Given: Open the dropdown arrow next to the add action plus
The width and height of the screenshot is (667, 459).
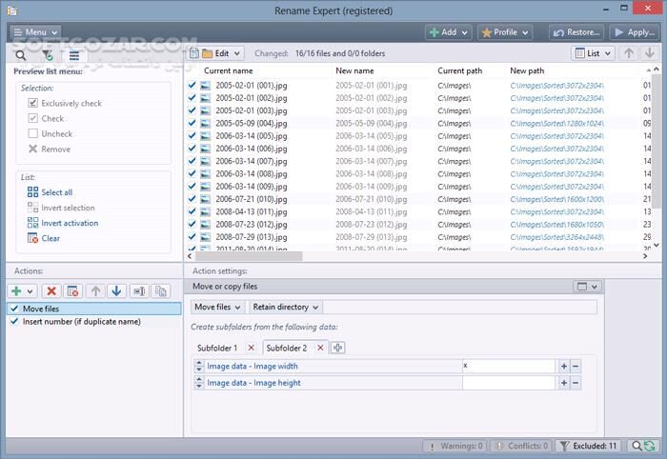Looking at the screenshot, I should click(30, 291).
